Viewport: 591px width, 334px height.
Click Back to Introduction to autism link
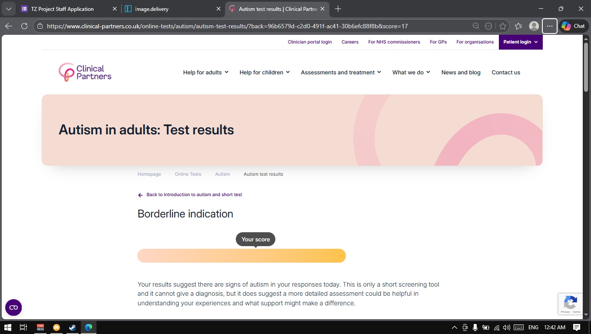(194, 195)
